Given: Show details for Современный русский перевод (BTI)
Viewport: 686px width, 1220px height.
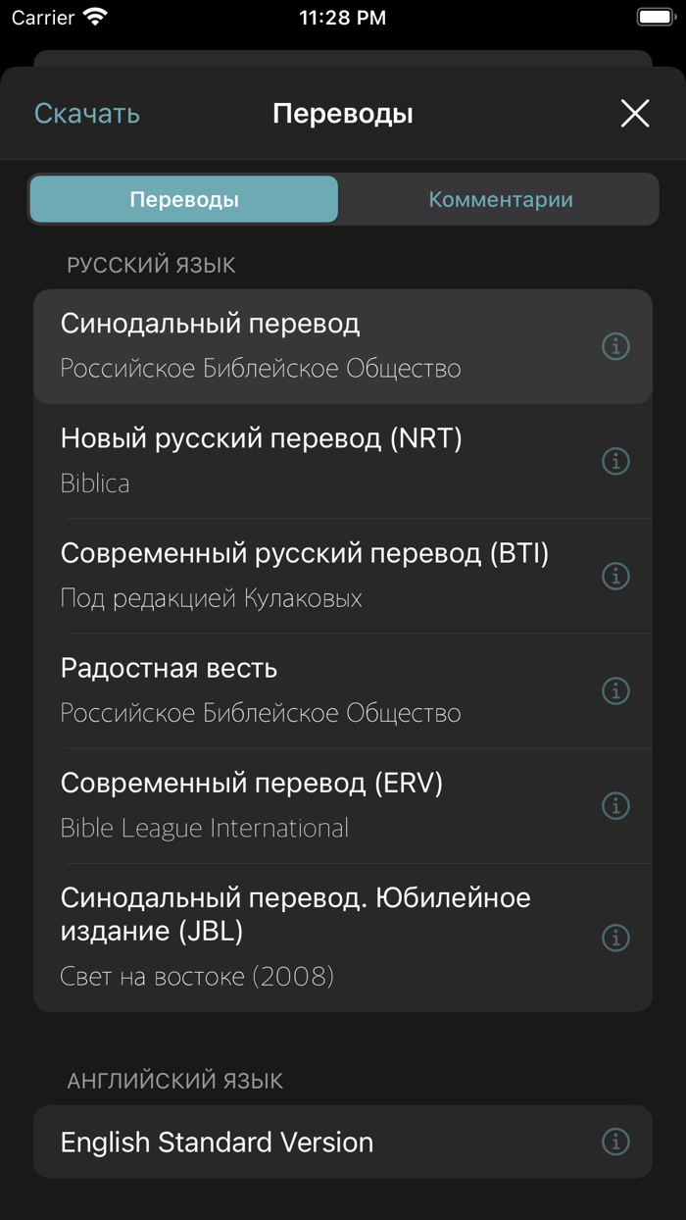Looking at the screenshot, I should (x=615, y=576).
